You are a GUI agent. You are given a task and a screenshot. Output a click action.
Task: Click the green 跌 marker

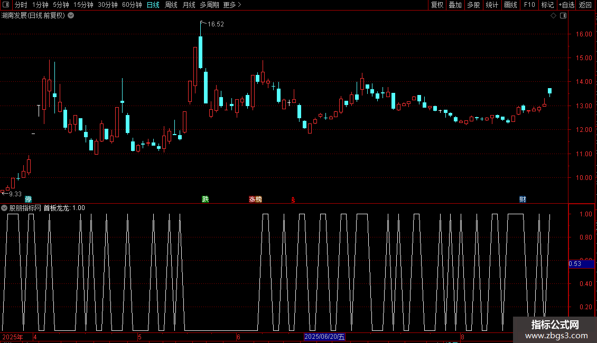pos(205,199)
